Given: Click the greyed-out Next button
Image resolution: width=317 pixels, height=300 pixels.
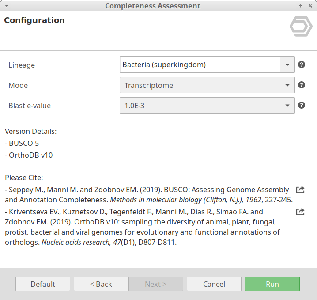Looking at the screenshot, I should click(x=155, y=284).
